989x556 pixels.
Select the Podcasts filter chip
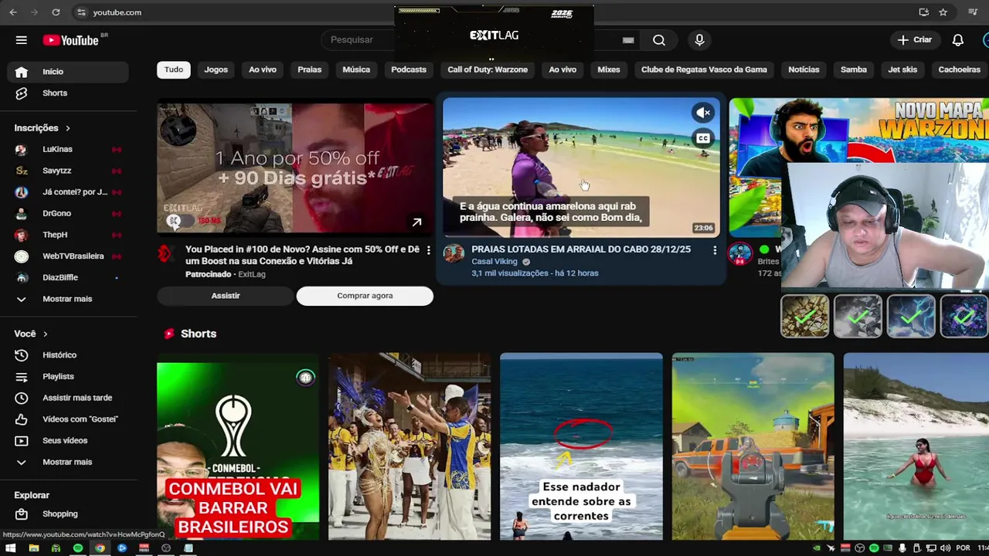(x=409, y=69)
